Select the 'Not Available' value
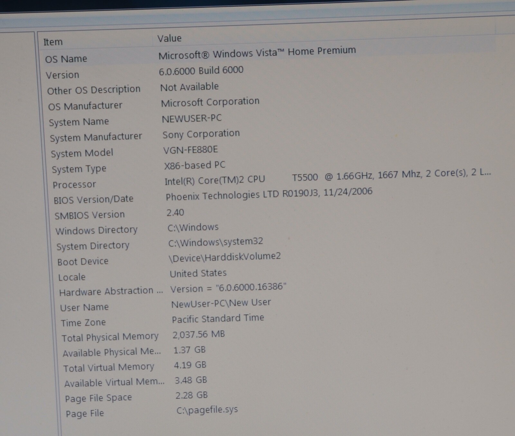This screenshot has width=515, height=436. point(189,87)
